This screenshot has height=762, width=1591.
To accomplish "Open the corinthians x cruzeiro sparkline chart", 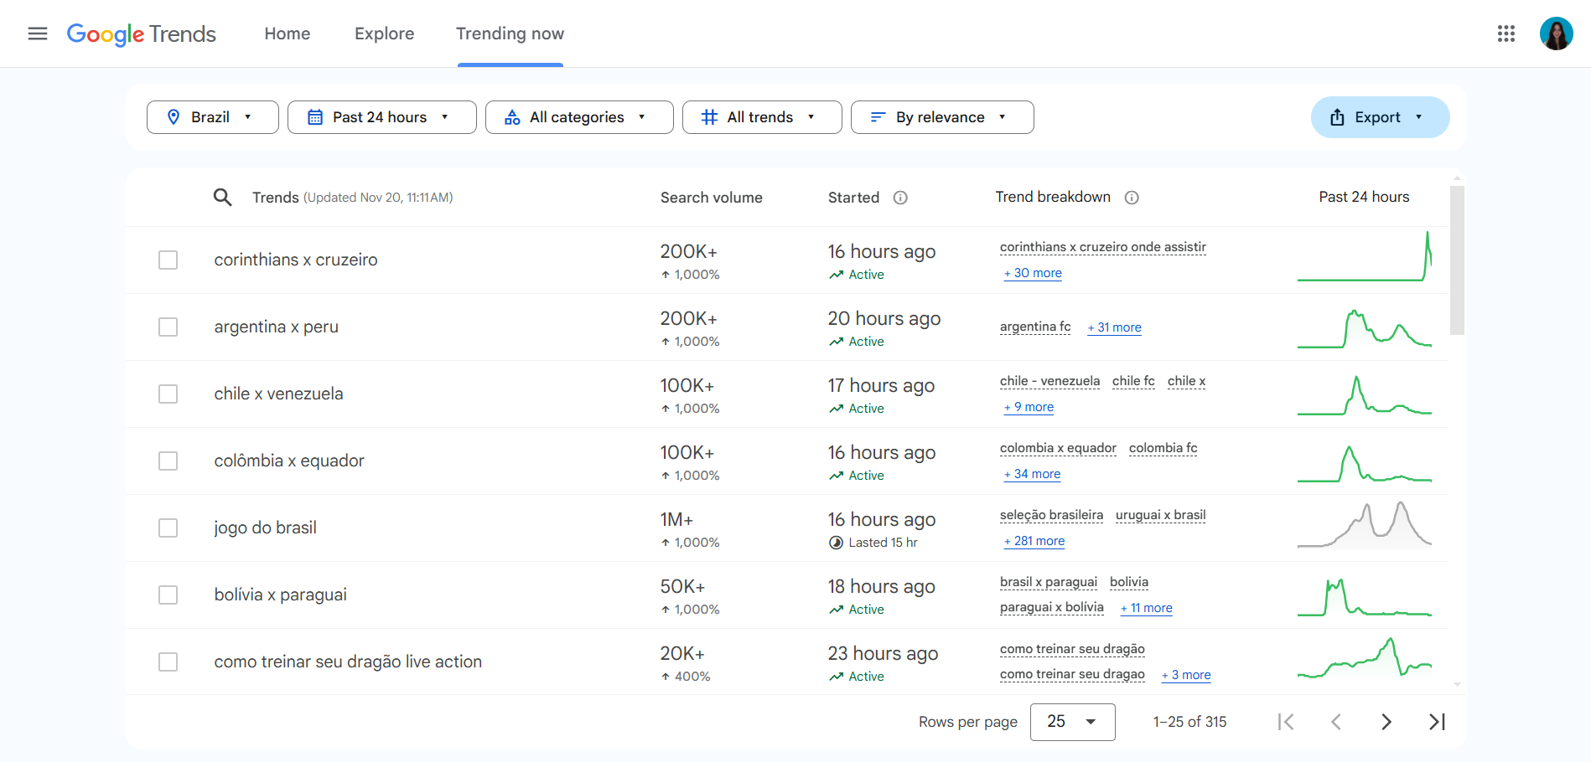I will click(x=1365, y=256).
